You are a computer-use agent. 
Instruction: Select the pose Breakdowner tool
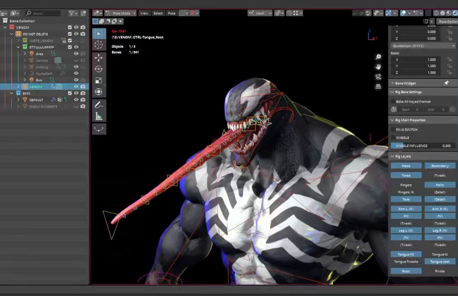[99, 129]
